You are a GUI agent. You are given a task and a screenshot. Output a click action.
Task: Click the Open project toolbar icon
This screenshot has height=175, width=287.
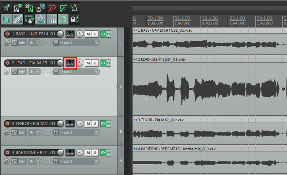pyautogui.click(x=18, y=8)
